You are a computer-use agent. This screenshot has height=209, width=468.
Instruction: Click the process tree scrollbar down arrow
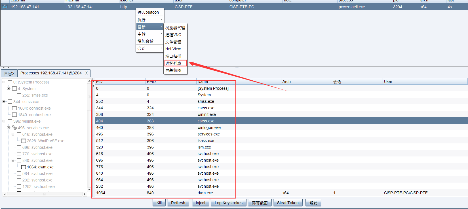pyautogui.click(x=89, y=190)
